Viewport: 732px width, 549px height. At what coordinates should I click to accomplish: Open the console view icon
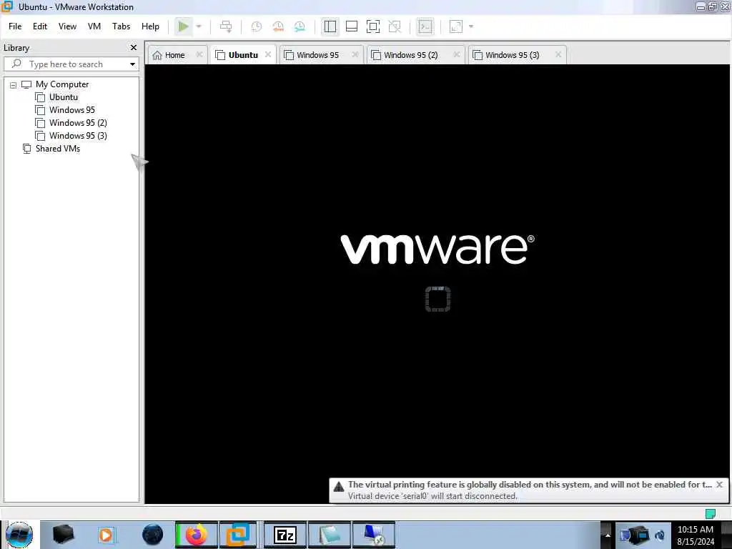click(x=425, y=26)
